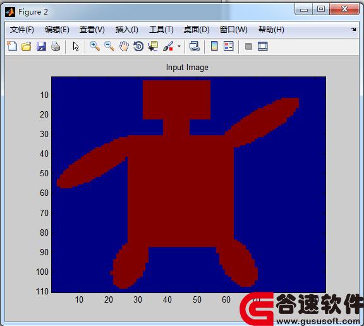Select the Pan hand tool
This screenshot has width=364, height=326.
124,46
